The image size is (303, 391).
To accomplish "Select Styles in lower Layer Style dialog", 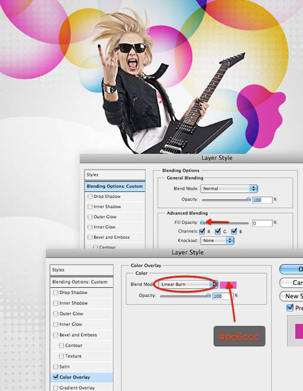I will pos(82,270).
